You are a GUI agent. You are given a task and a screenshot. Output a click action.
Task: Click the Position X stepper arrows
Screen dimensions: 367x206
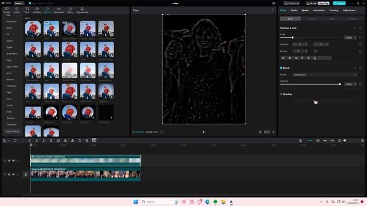click(306, 45)
